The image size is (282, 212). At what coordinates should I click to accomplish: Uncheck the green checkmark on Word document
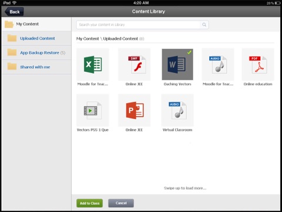189,52
